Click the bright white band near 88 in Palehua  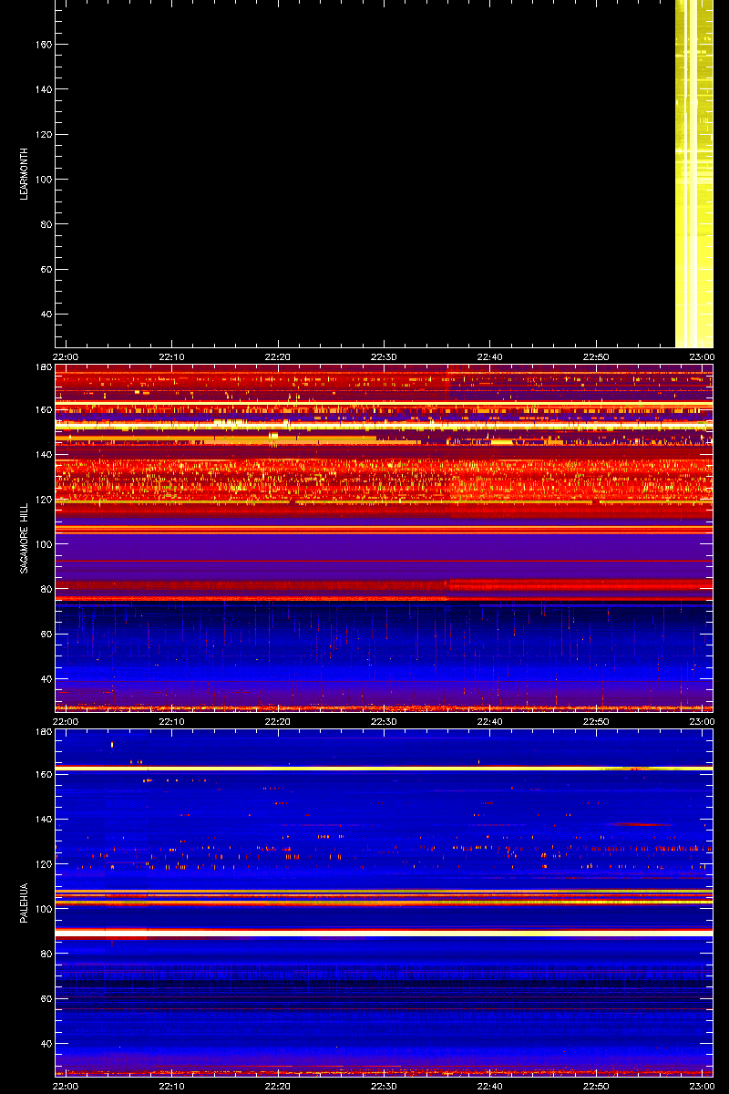[384, 934]
